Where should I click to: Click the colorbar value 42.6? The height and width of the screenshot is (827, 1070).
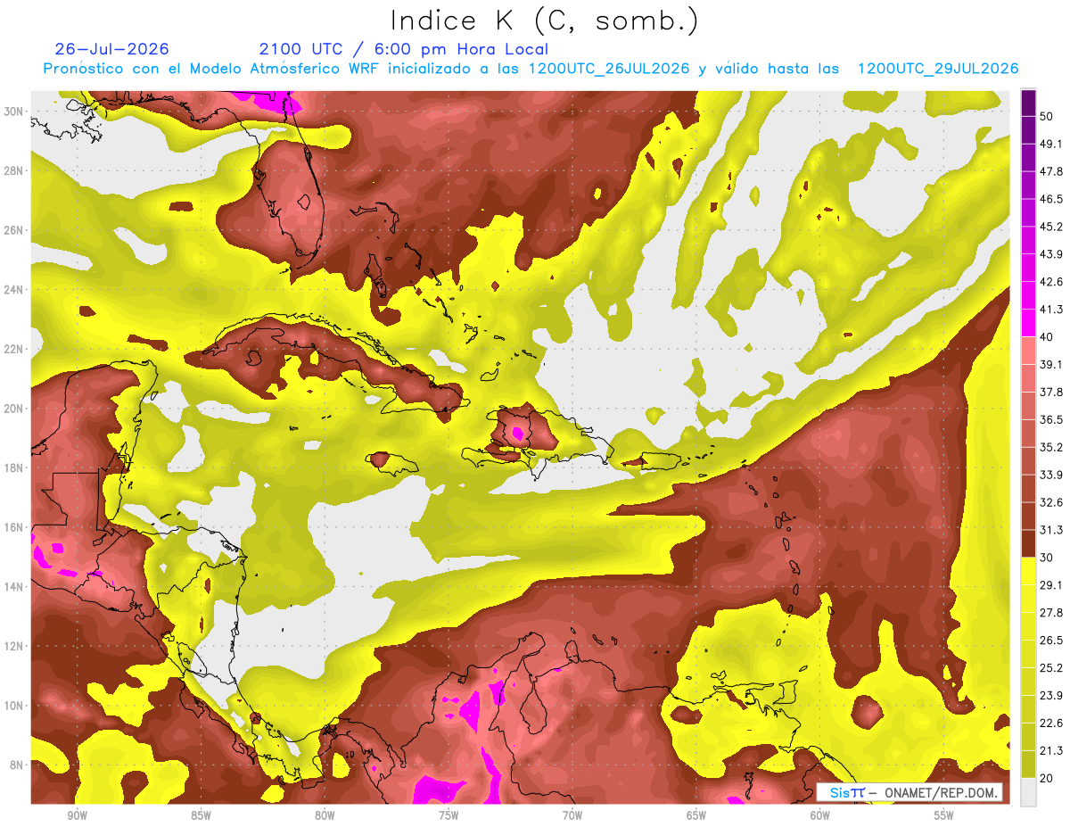1052,282
